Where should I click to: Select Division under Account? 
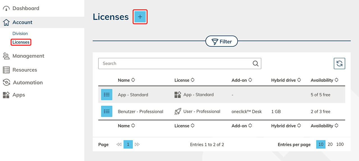point(20,34)
